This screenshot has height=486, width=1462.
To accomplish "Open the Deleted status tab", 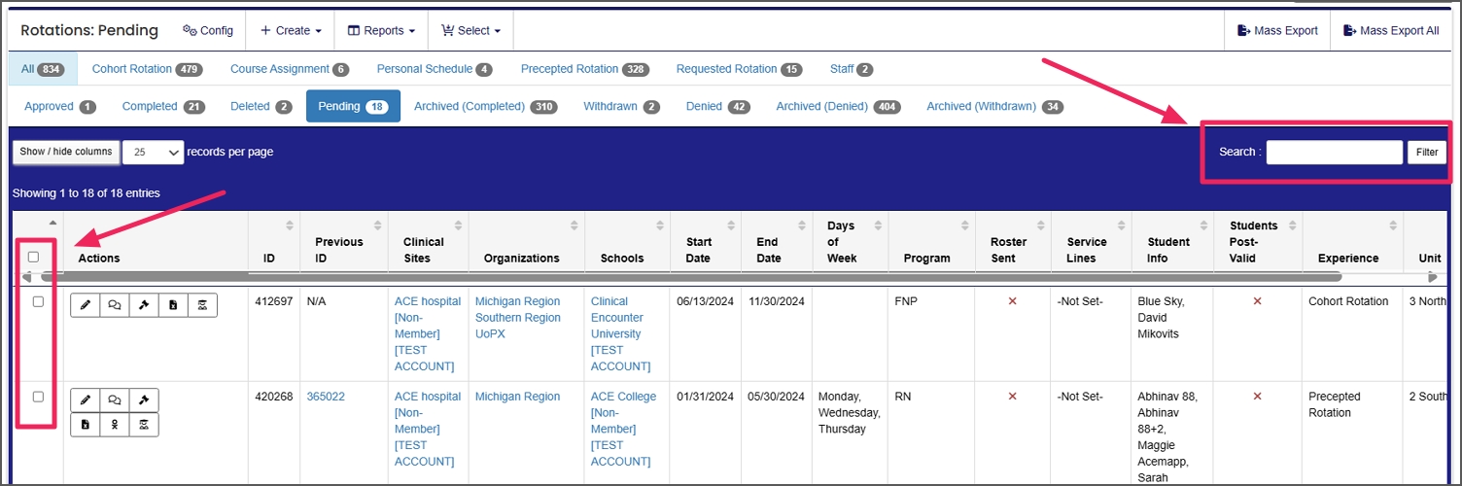I will (261, 106).
